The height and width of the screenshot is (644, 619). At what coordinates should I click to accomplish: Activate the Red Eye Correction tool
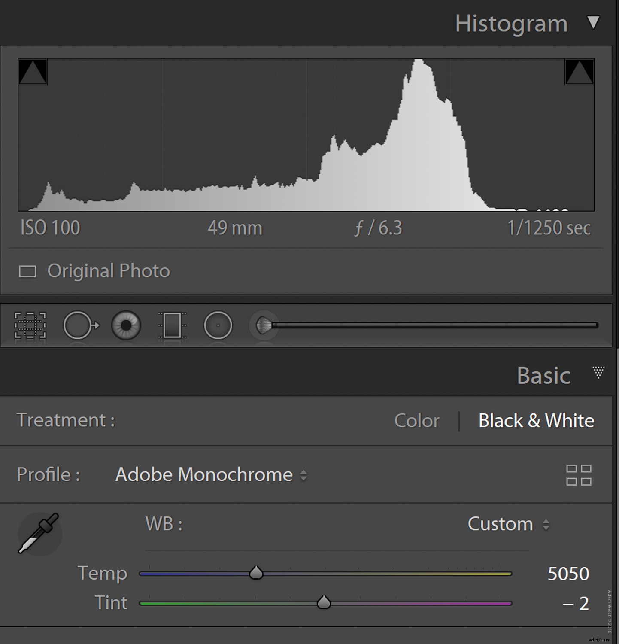point(126,326)
